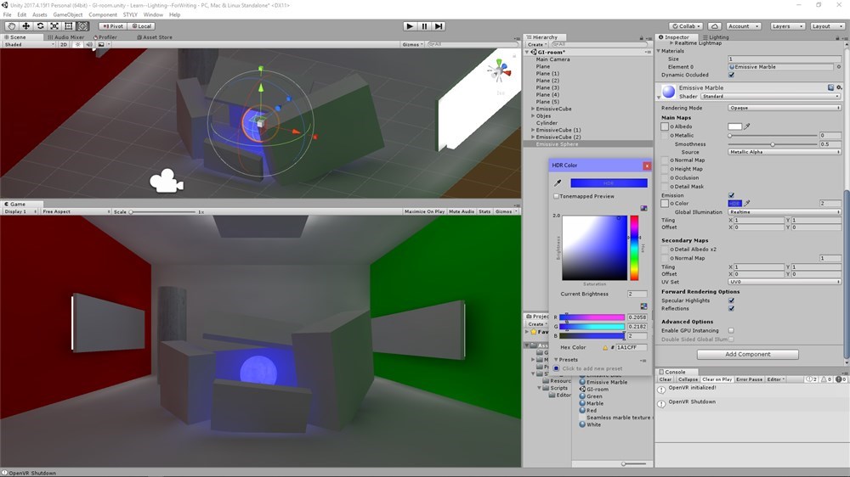
Task: Click the Collab button
Action: (686, 26)
